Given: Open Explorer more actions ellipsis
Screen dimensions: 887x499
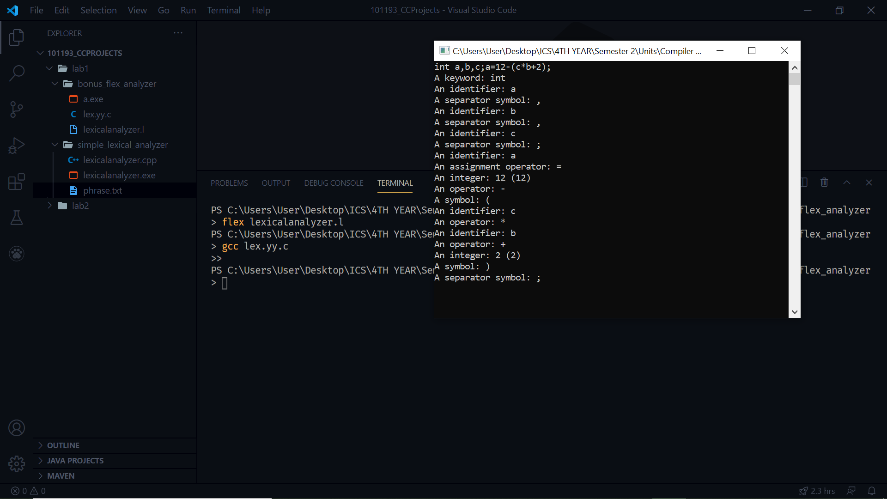Looking at the screenshot, I should 178,33.
